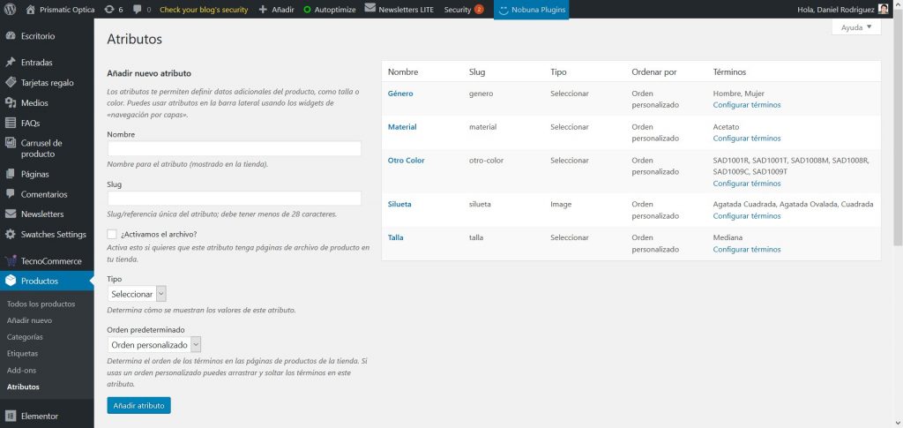This screenshot has width=903, height=428.
Task: Click the Elementor icon in sidebar
Action: coord(11,416)
